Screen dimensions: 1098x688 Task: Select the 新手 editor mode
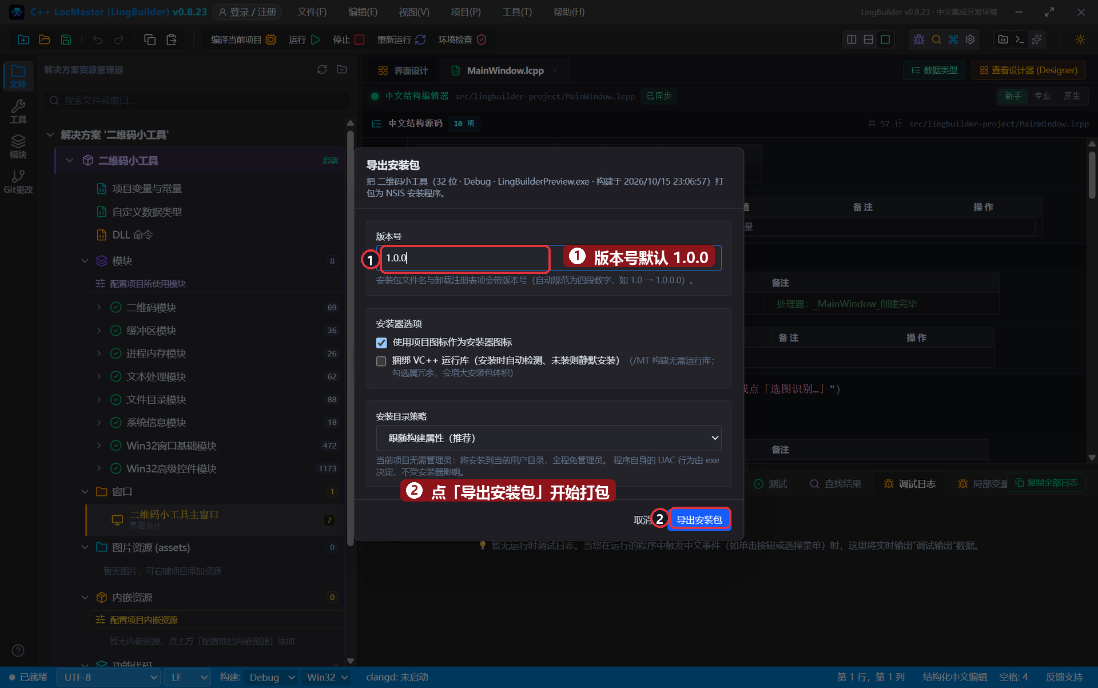(1013, 96)
